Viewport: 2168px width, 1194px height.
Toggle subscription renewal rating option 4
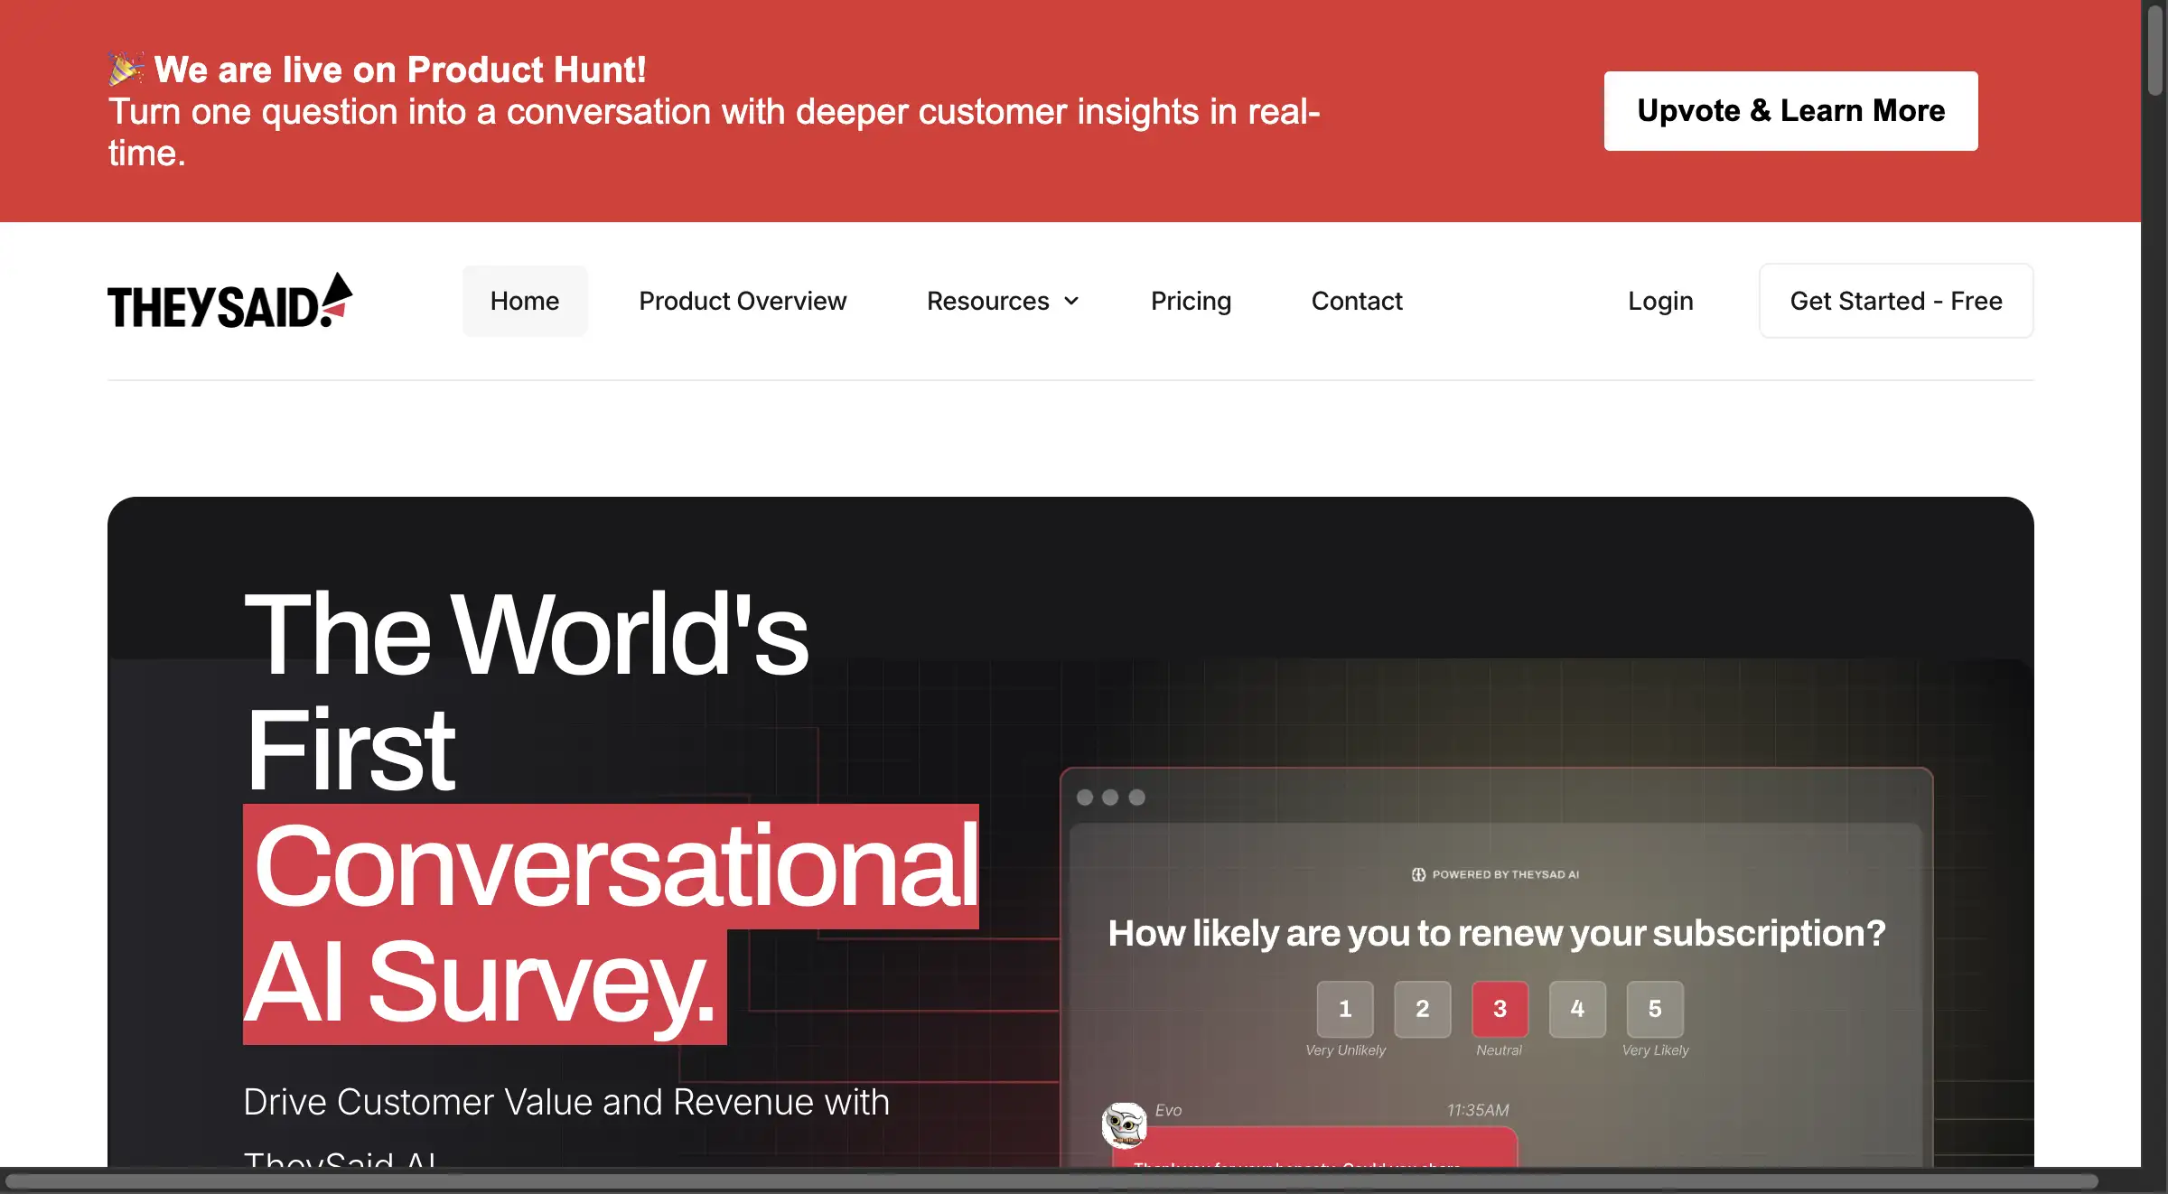click(x=1577, y=1009)
